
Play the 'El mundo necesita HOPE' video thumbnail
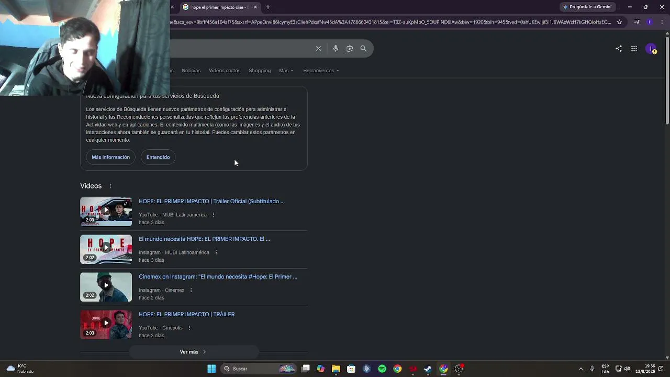[106, 249]
